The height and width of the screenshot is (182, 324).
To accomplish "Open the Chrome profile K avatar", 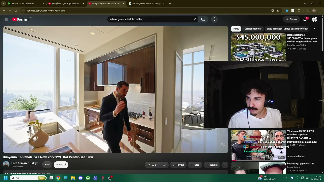I will [314, 11].
